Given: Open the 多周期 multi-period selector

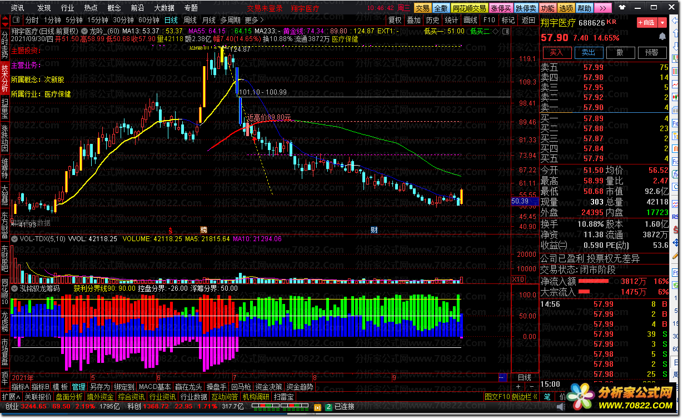Looking at the screenshot, I should (x=230, y=20).
